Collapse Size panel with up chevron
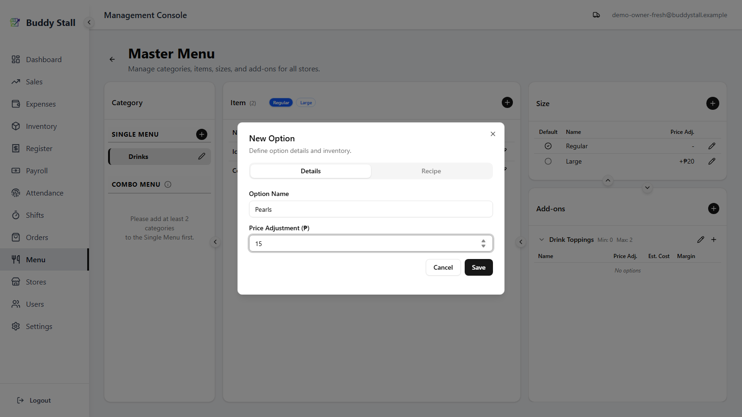 tap(608, 180)
